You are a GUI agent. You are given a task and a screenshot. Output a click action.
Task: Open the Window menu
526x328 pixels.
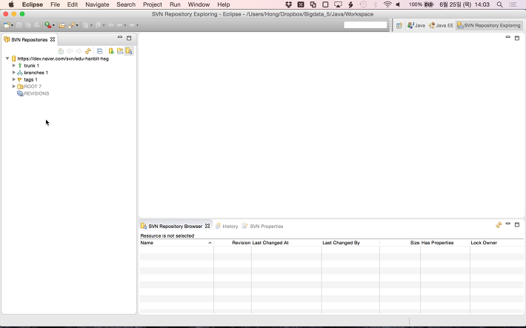pos(199,4)
